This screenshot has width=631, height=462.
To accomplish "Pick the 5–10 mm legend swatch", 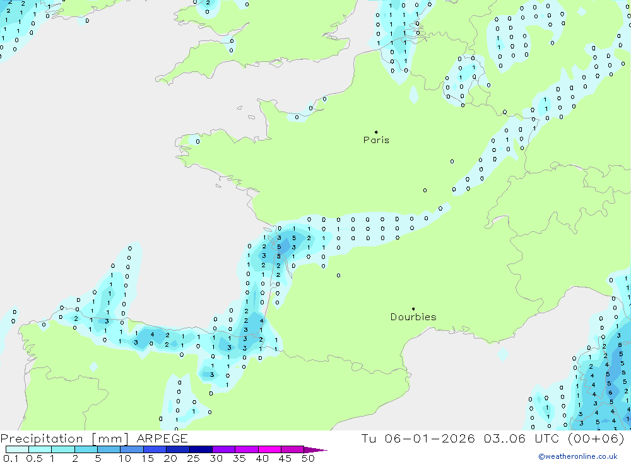I will tap(109, 449).
